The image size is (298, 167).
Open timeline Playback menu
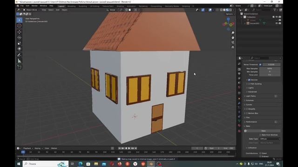pos(28,148)
